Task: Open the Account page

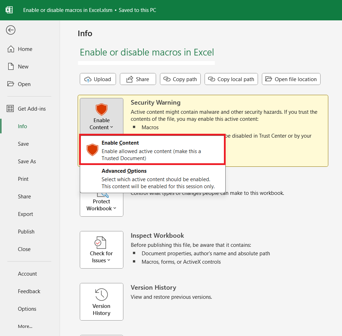Action: click(27, 274)
